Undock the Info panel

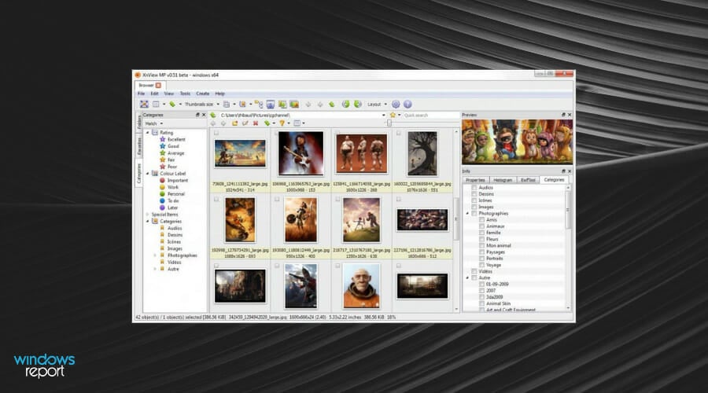563,171
